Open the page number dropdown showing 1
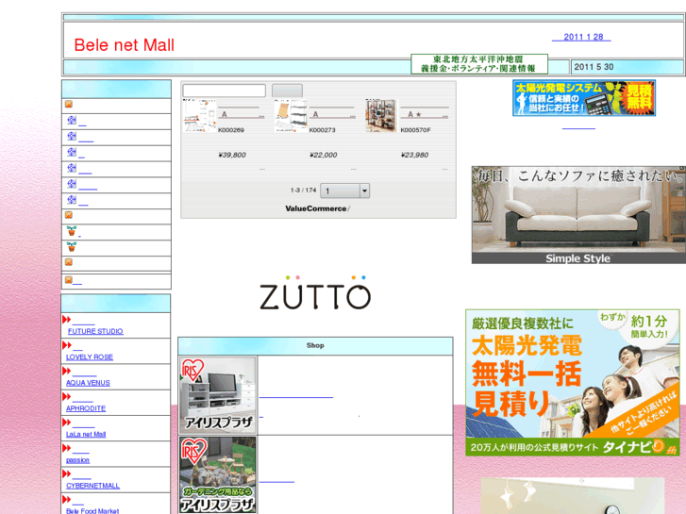Viewport: 686px width, 514px height. pyautogui.click(x=344, y=191)
